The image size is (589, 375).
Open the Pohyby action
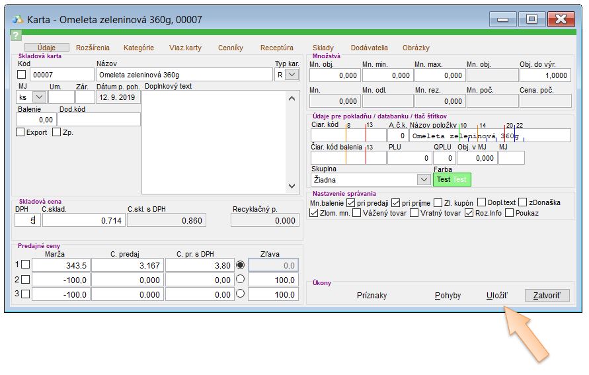click(448, 295)
